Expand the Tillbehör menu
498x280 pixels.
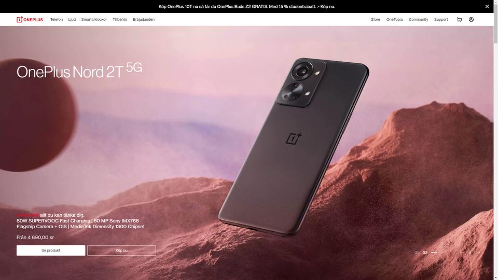click(120, 19)
